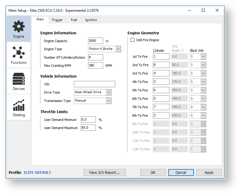Focus the Number Of Cylinders/Rotors field

pyautogui.click(x=96, y=57)
